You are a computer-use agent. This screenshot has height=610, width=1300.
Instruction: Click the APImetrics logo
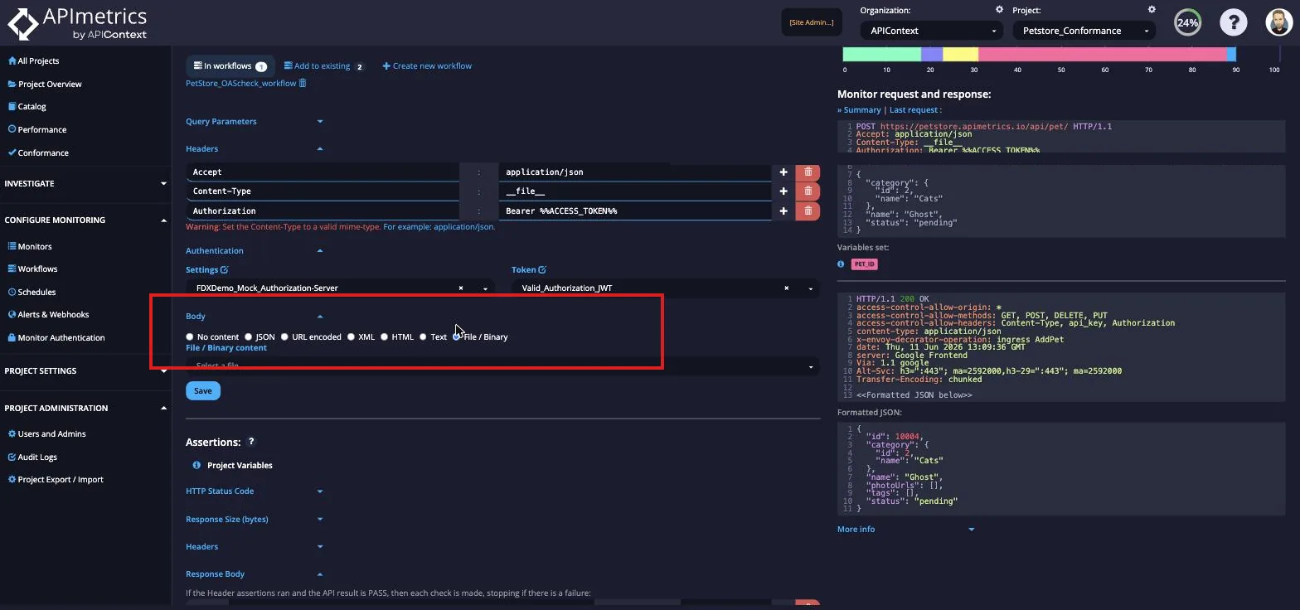point(77,23)
